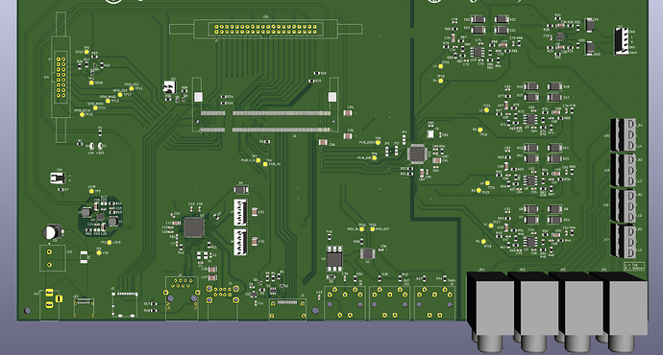Select the TP2 +3V3 test point
The width and height of the screenshot is (663, 355).
(x=110, y=243)
